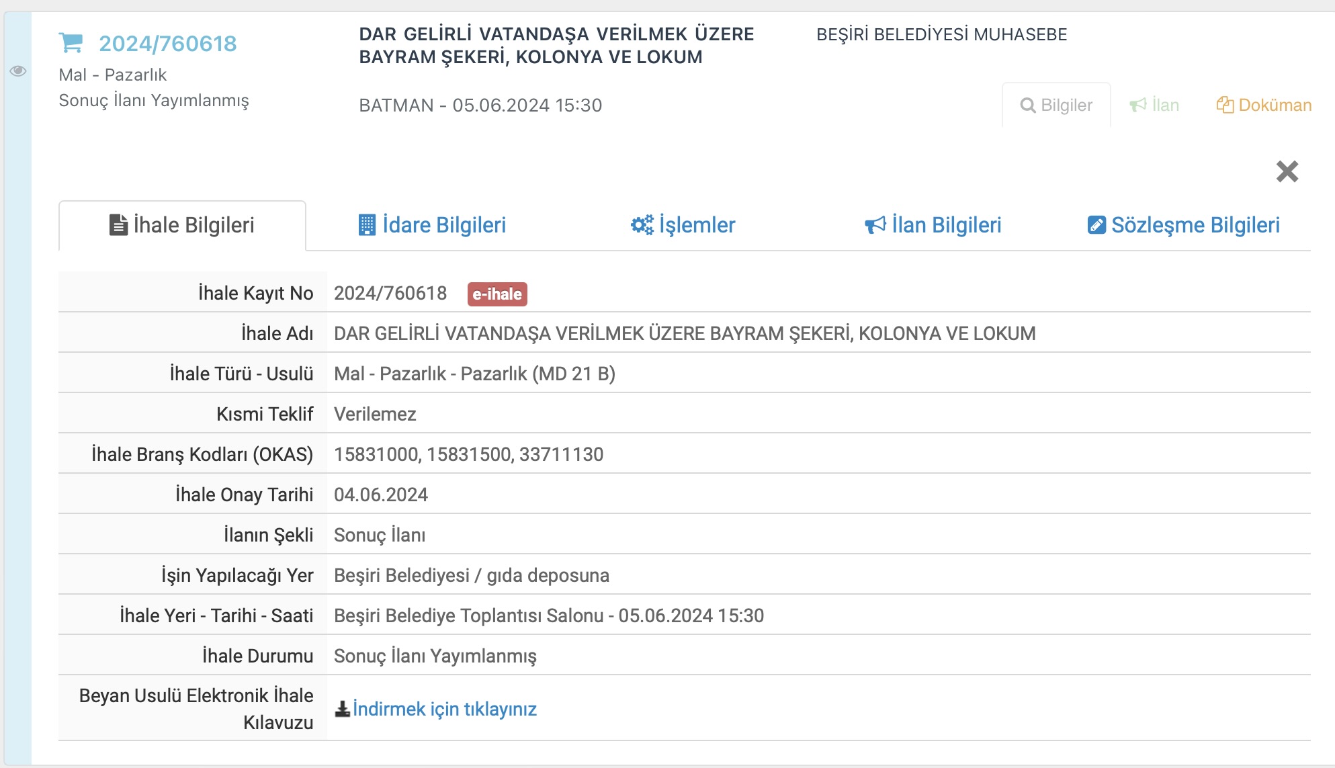Click the Doküman copy icon

coord(1225,105)
